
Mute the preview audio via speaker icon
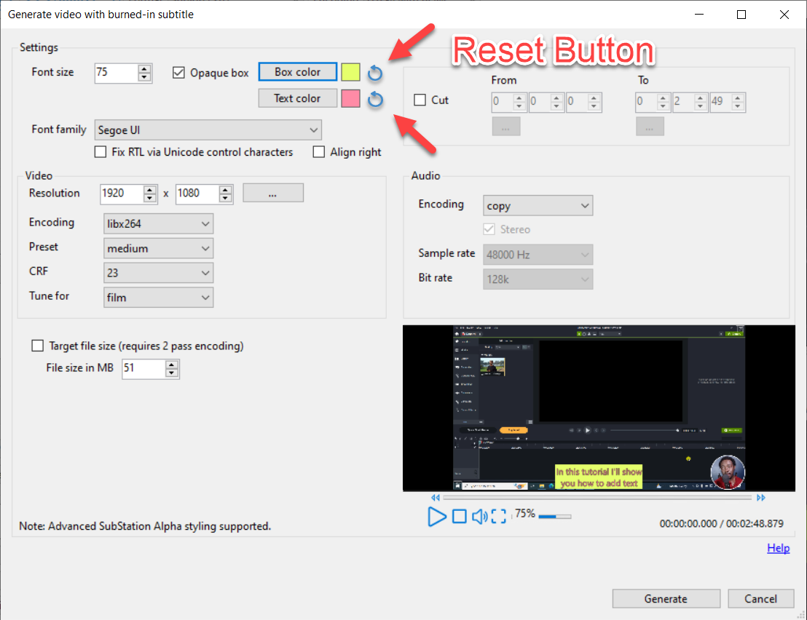pyautogui.click(x=481, y=516)
